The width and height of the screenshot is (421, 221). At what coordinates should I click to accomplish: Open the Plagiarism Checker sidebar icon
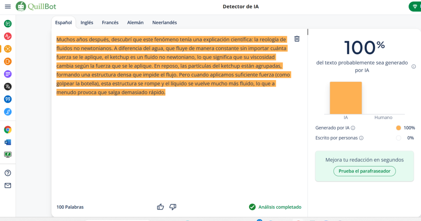click(x=8, y=62)
